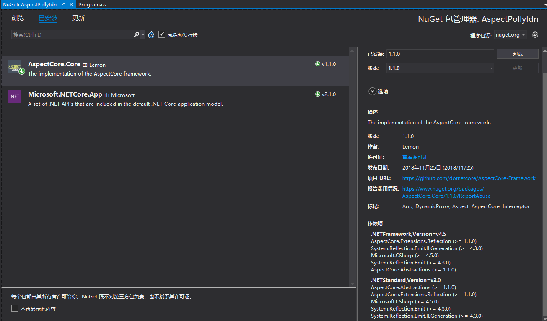
Task: Switch to the 已安装 tab
Action: click(48, 18)
